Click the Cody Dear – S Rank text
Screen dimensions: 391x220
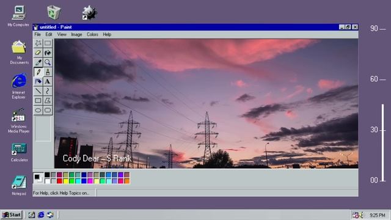[97, 158]
